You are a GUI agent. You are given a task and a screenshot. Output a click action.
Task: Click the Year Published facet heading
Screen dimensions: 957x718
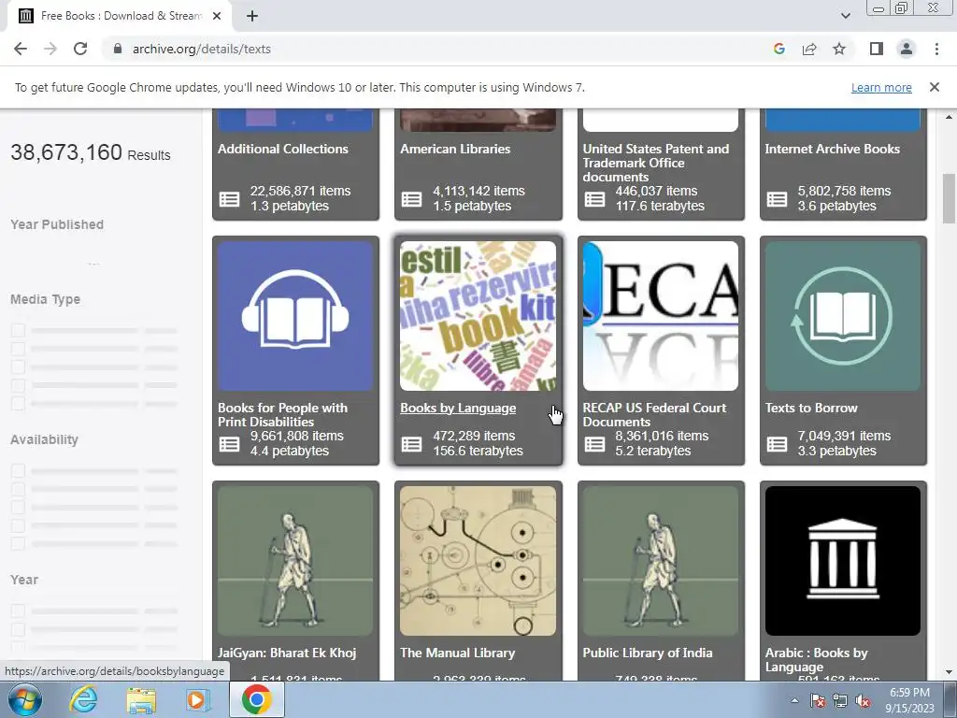[57, 224]
